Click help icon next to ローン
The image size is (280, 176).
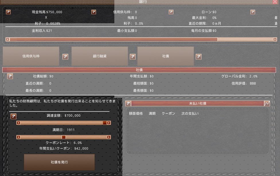171,12
